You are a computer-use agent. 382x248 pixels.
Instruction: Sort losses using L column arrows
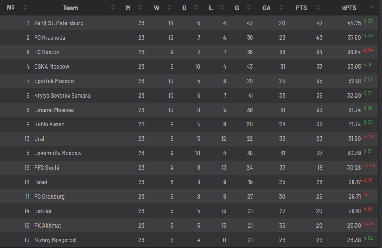pyautogui.click(x=222, y=8)
